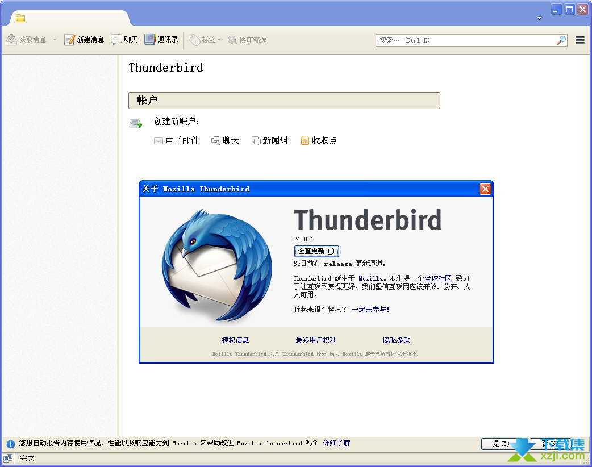Viewport: 592px width, 467px height.
Task: Click the Get Messages (获取消息) toolbar button
Action: coord(26,40)
